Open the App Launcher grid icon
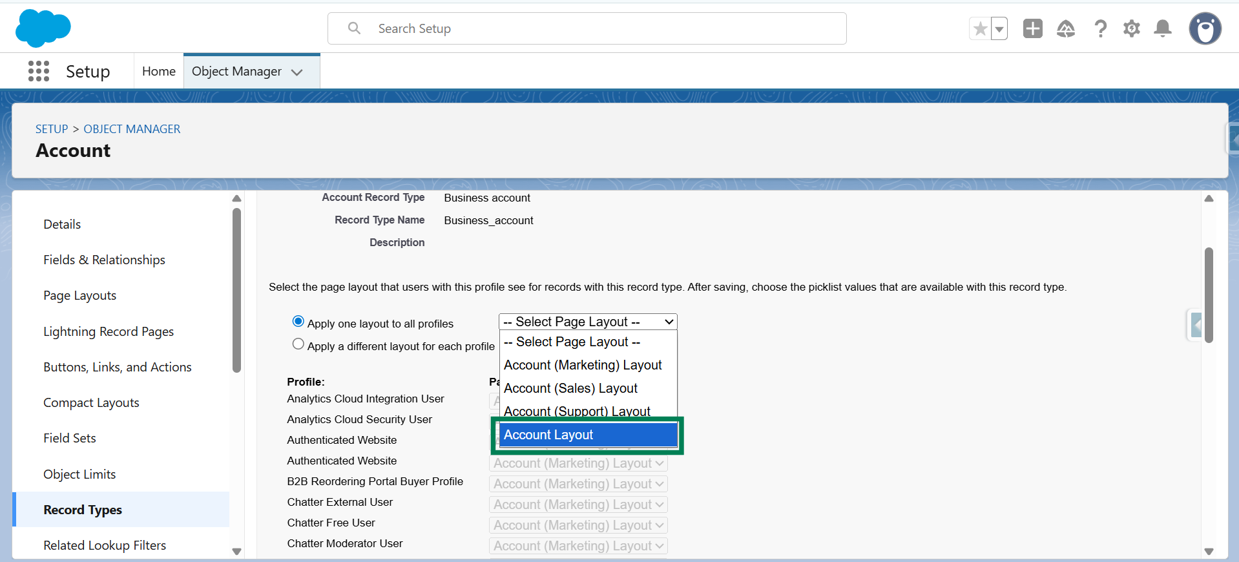Image resolution: width=1239 pixels, height=562 pixels. [x=39, y=71]
